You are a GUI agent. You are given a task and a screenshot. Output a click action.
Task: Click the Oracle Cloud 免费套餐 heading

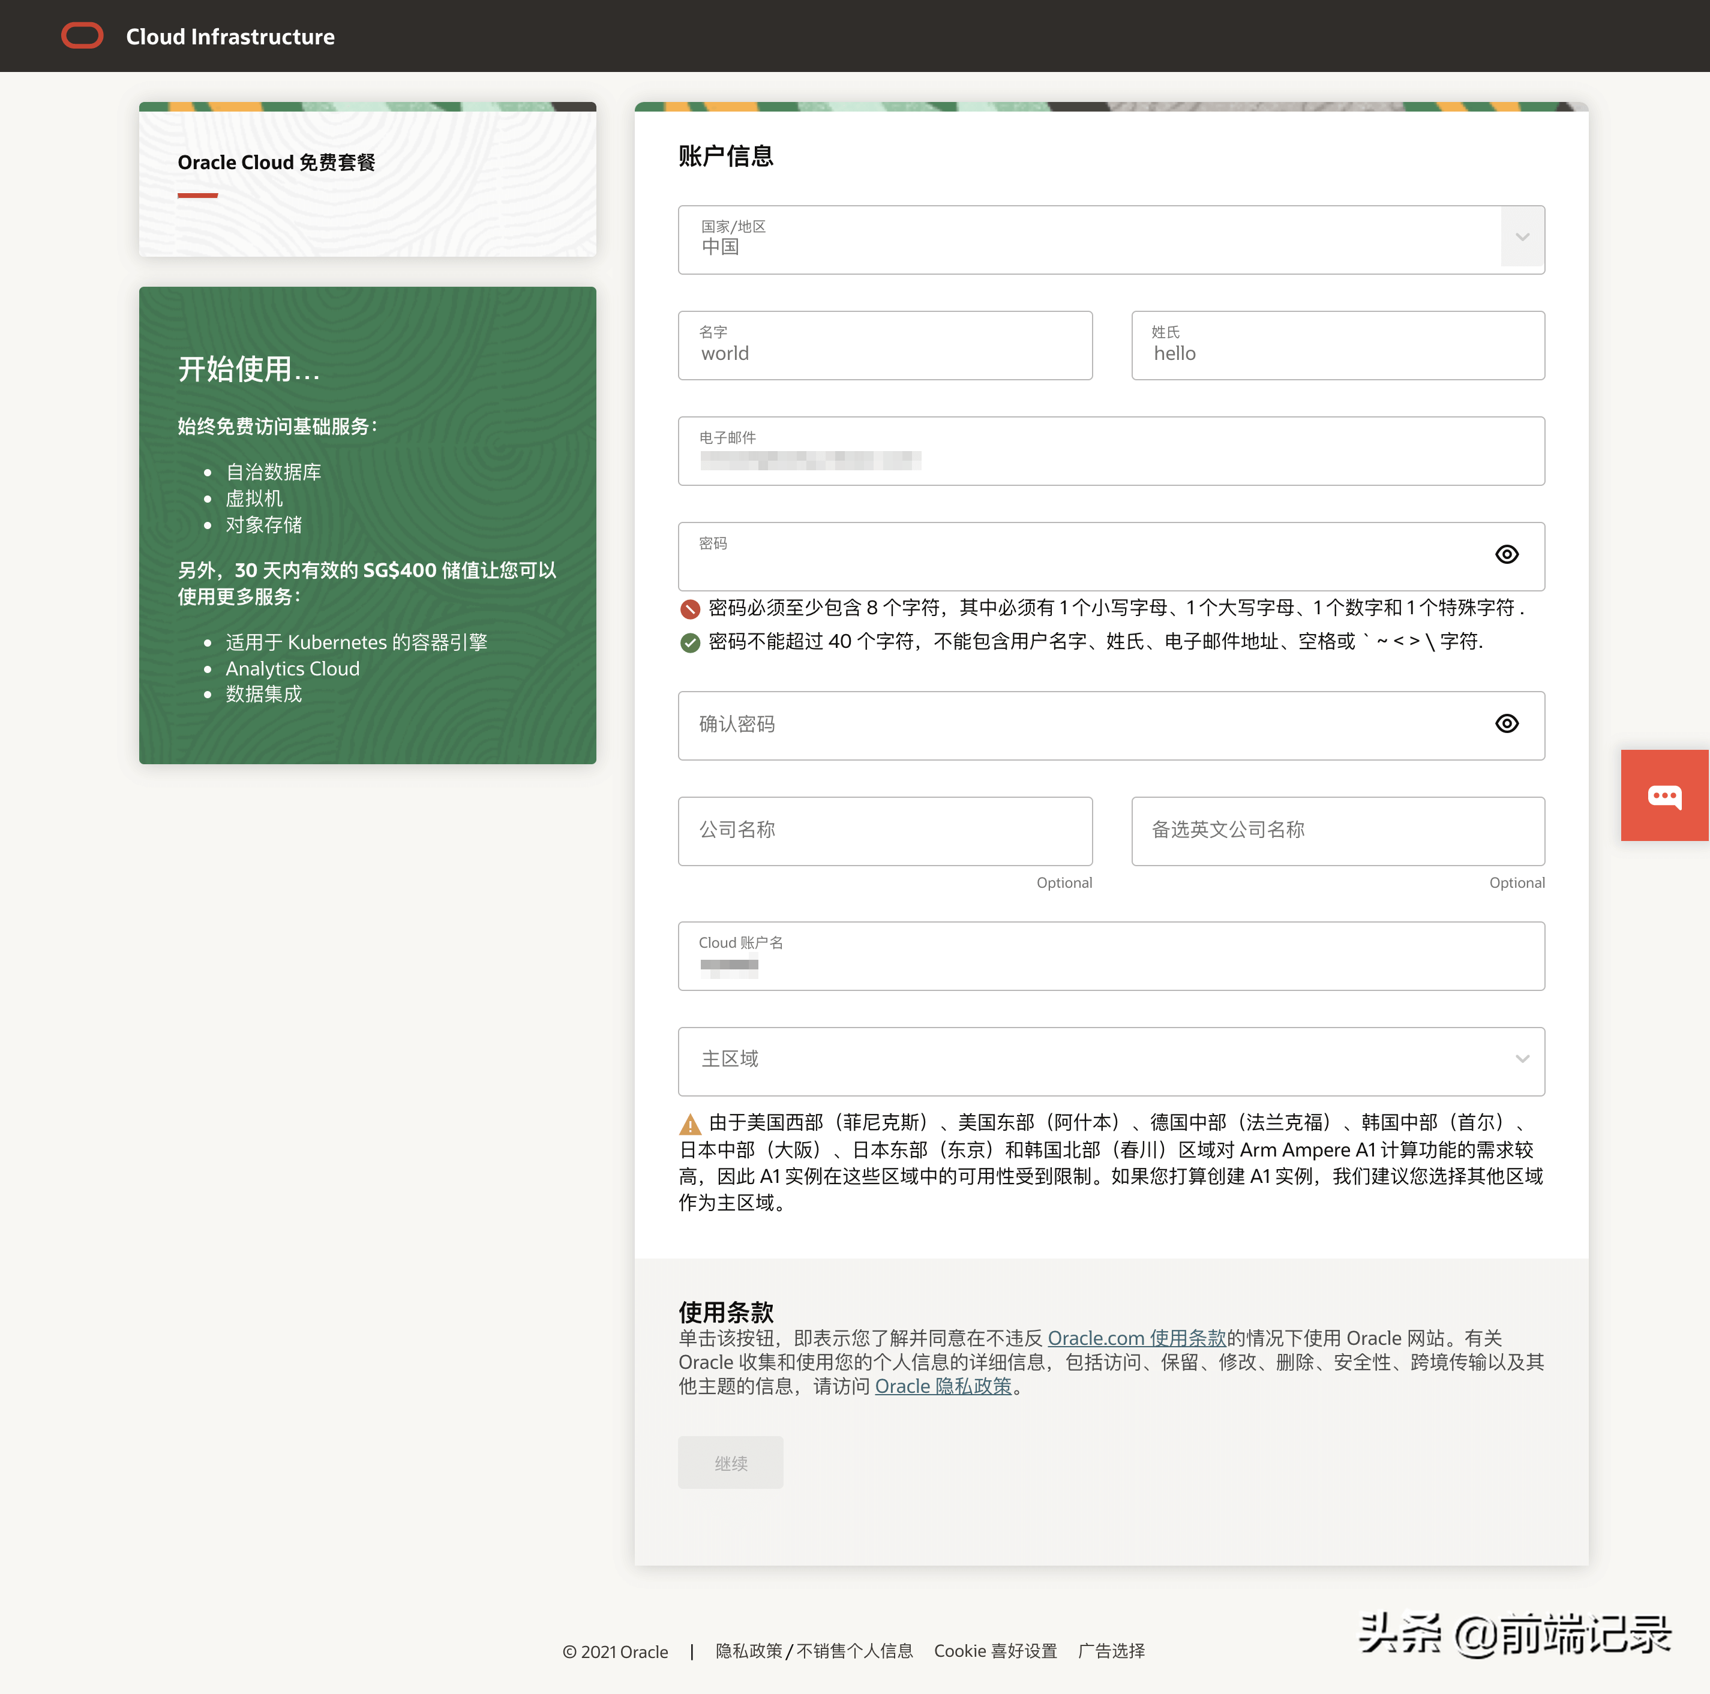tap(276, 162)
